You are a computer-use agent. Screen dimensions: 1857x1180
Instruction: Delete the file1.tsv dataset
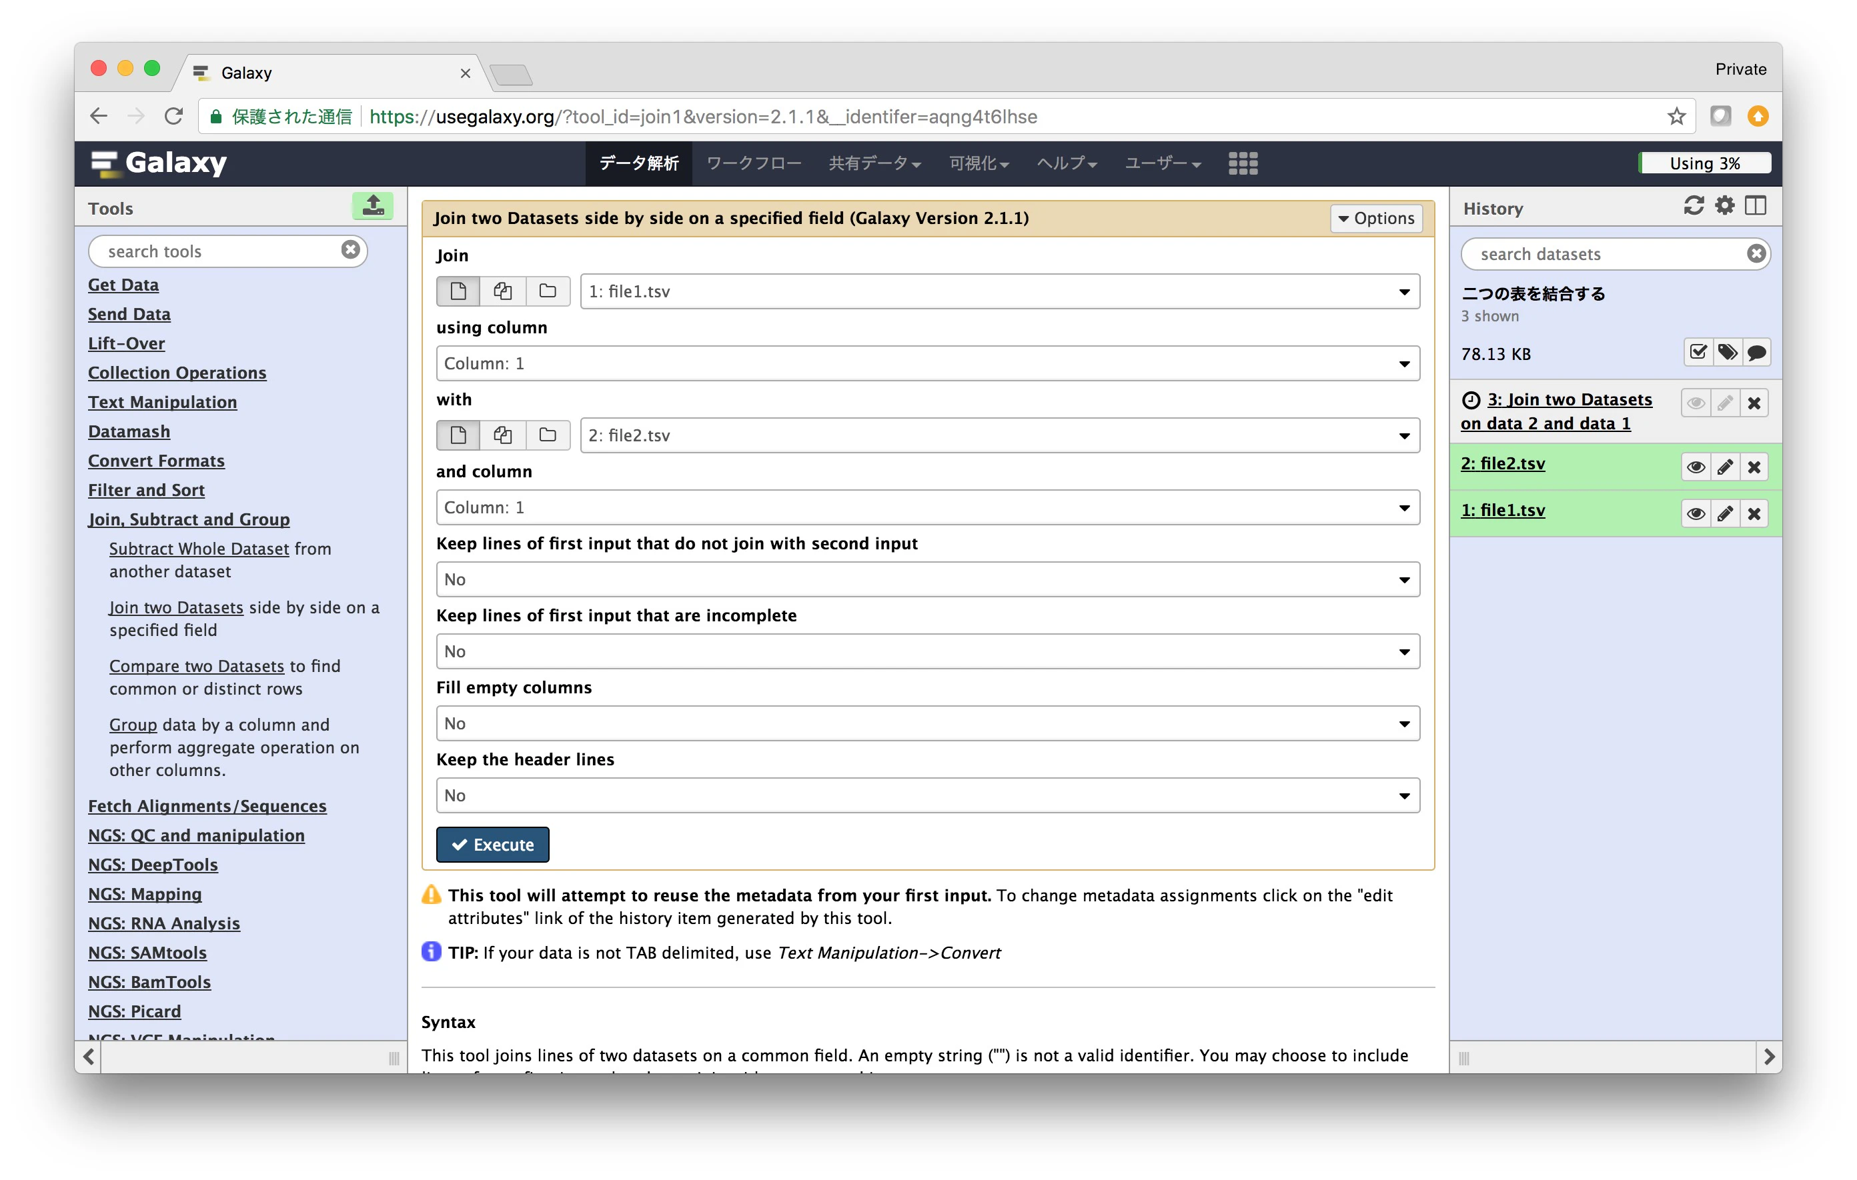[1754, 514]
